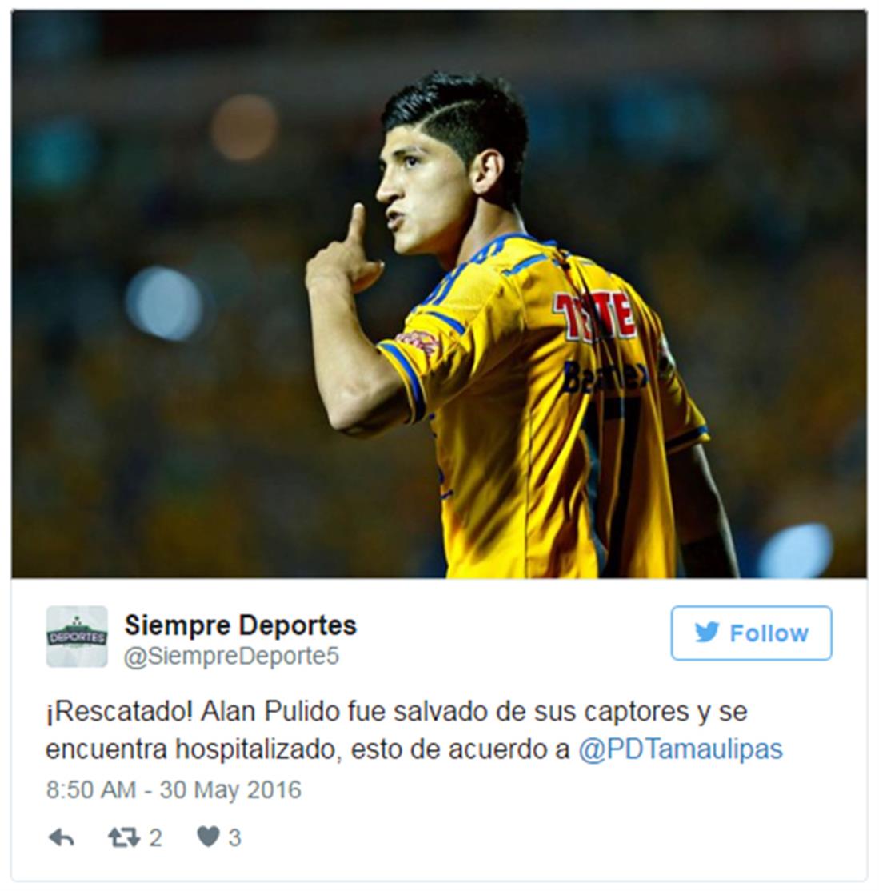Open the embedded soccer player photo
Image resolution: width=879 pixels, height=891 pixels.
pos(439,294)
